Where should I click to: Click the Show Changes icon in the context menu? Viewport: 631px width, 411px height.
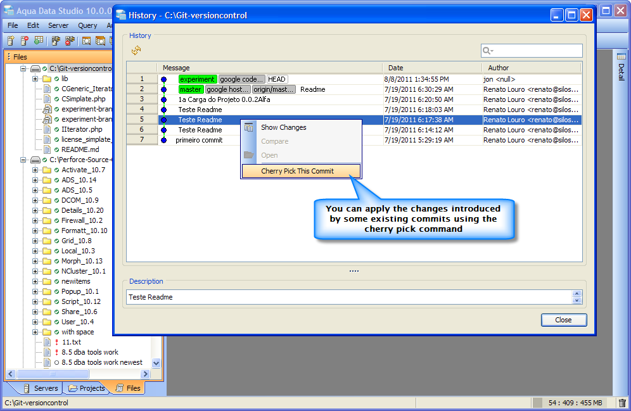249,127
